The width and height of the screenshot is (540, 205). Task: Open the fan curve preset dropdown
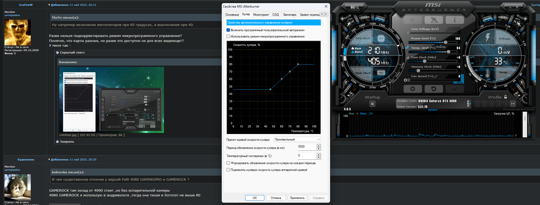[x=297, y=139]
